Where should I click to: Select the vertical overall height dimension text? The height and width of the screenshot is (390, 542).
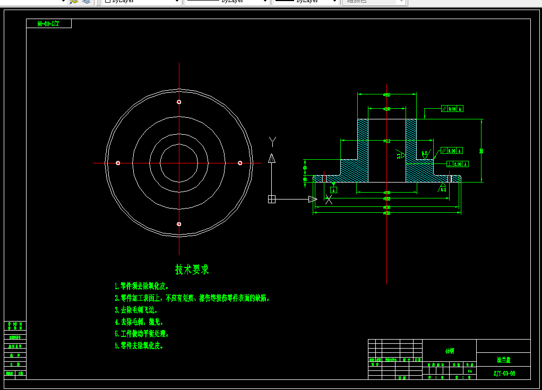pyautogui.click(x=481, y=151)
